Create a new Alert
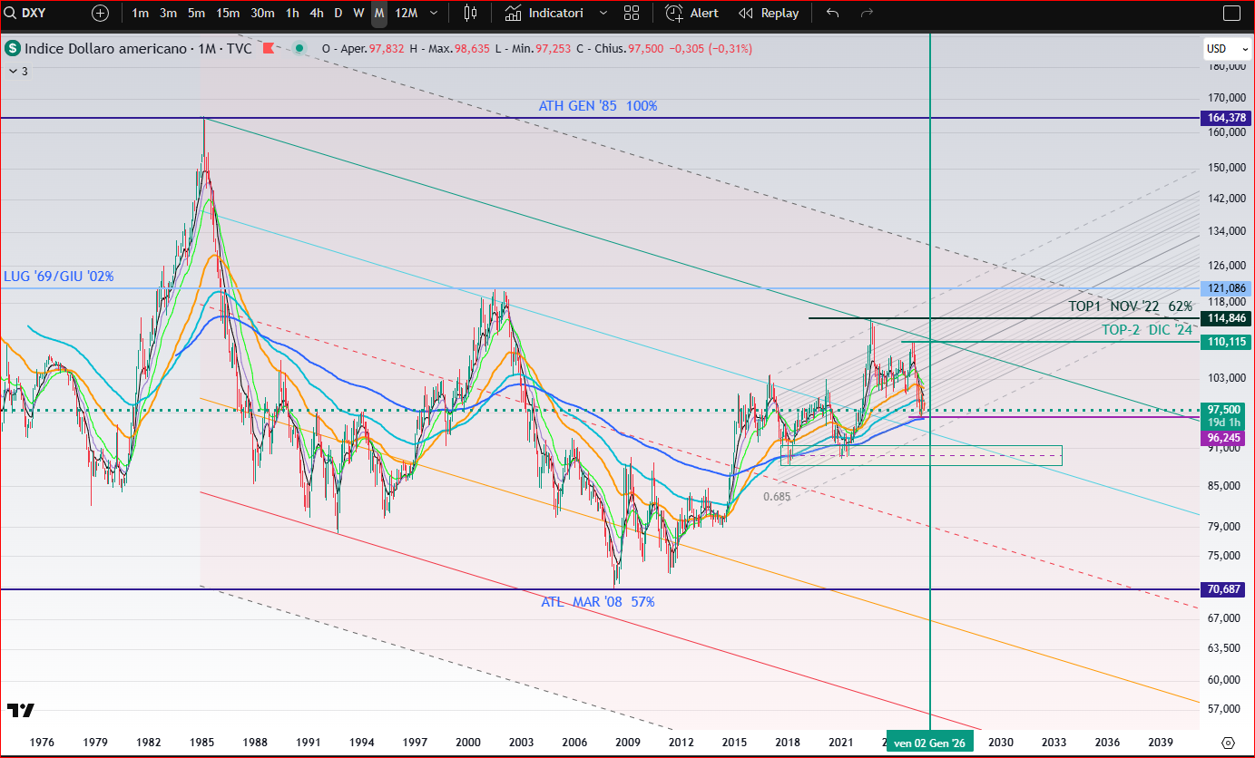Screen dimensions: 1255x758 click(691, 13)
